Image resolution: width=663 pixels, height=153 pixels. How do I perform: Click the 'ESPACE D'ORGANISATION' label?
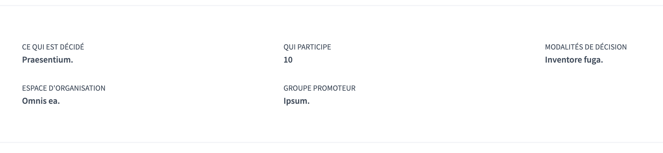(x=64, y=88)
